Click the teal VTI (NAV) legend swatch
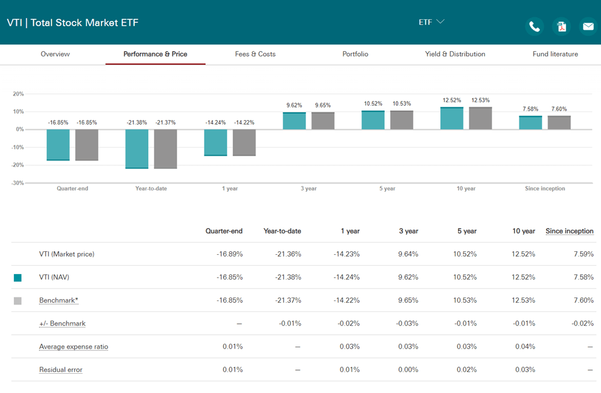This screenshot has width=601, height=393. tap(17, 278)
